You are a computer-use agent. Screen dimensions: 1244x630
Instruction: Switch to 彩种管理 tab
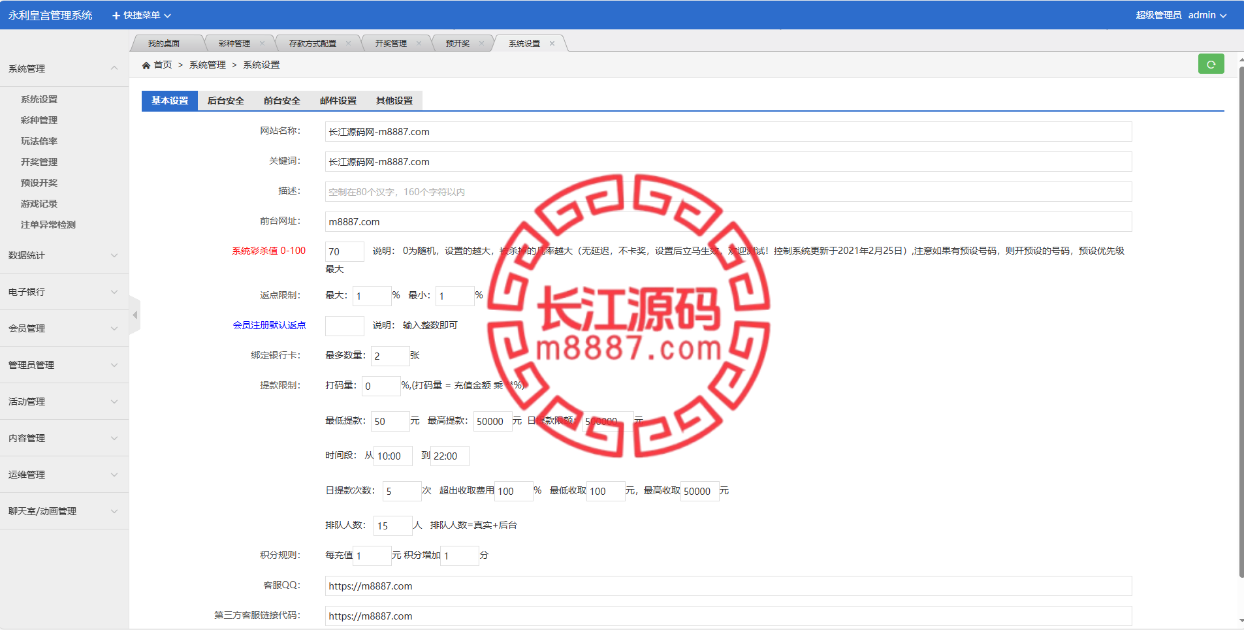[x=234, y=44]
